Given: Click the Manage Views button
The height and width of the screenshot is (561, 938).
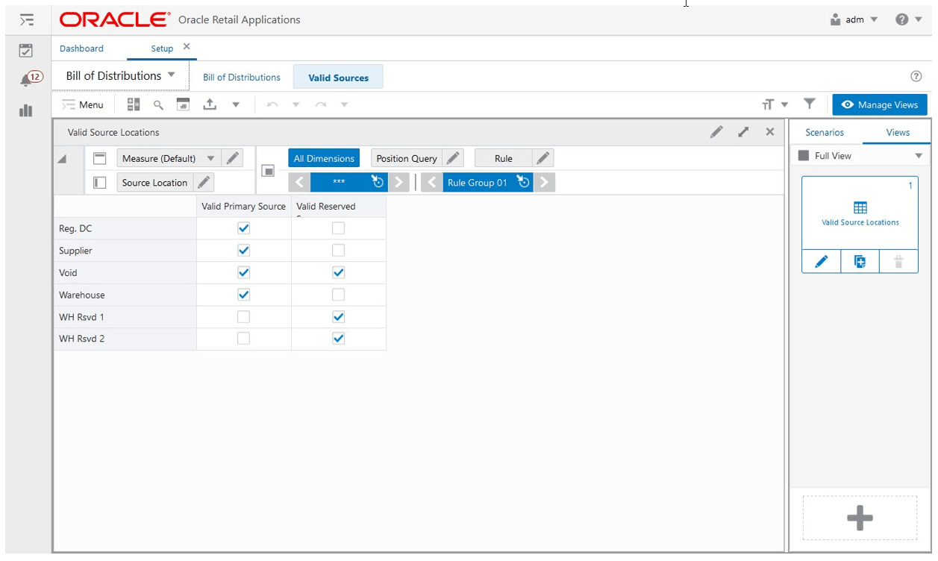Looking at the screenshot, I should 880,105.
